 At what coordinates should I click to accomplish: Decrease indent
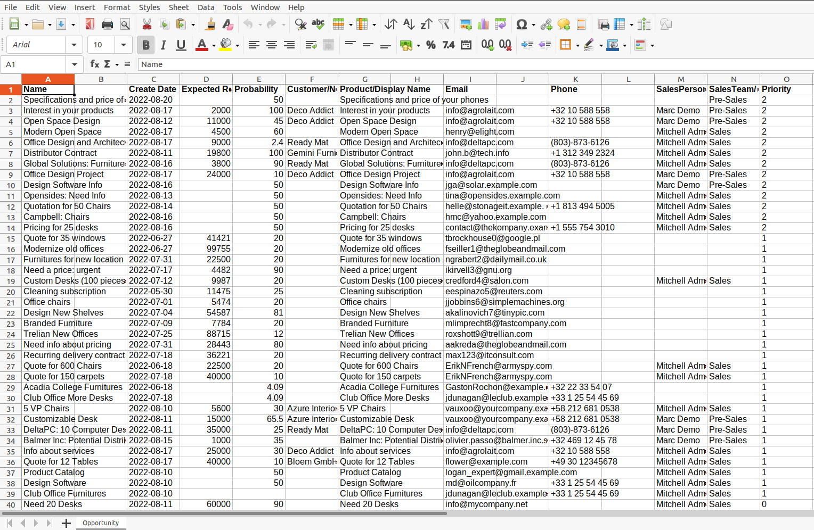click(545, 45)
